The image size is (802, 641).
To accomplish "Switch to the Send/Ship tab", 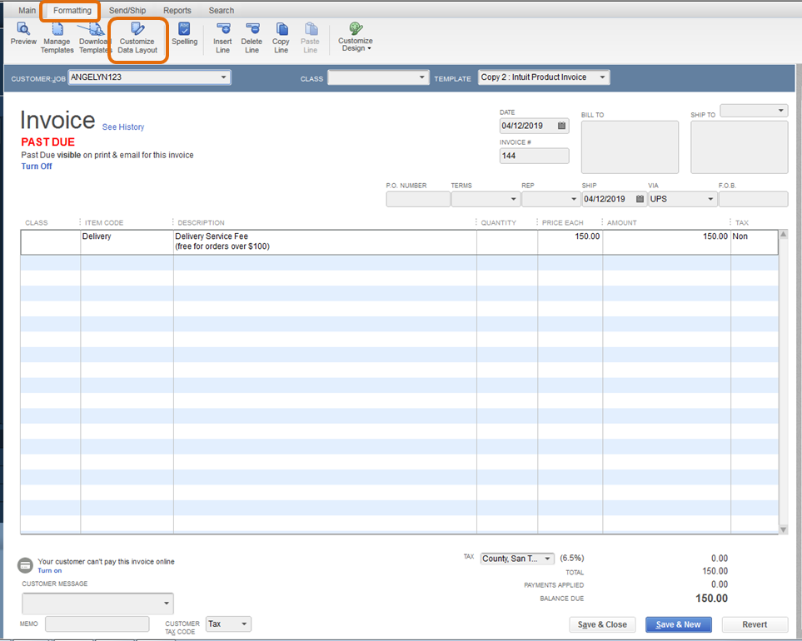I will [x=127, y=10].
